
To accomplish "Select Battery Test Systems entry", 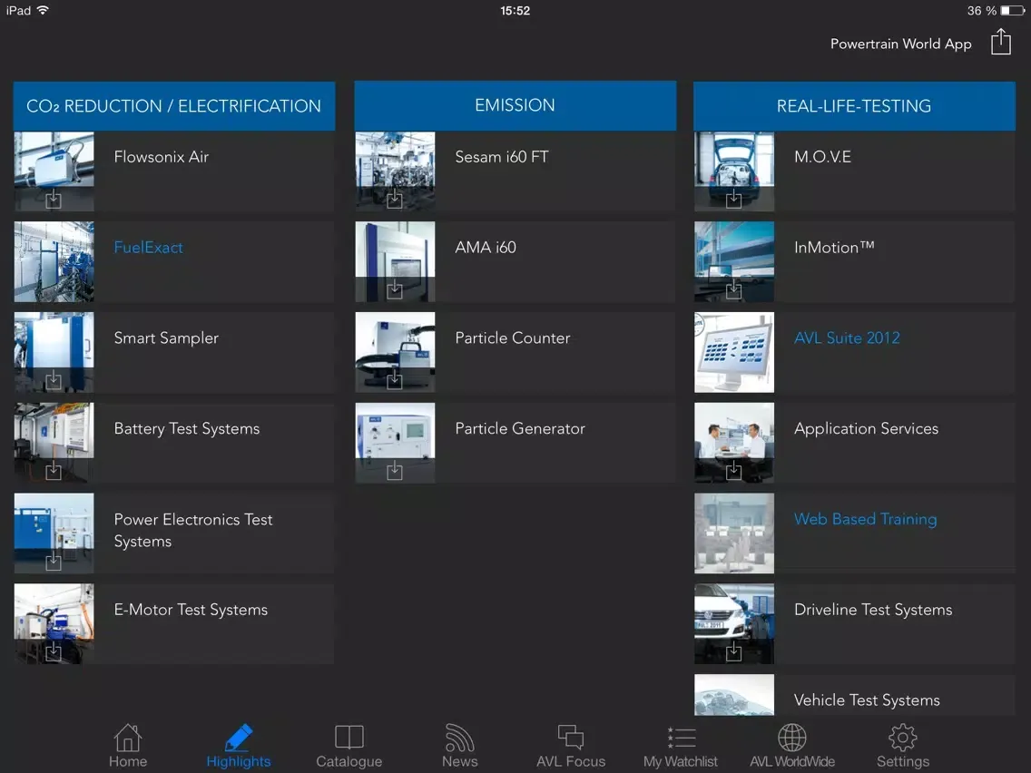I will coord(174,443).
